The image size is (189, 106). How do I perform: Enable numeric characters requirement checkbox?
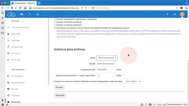pyautogui.click(x=55, y=22)
